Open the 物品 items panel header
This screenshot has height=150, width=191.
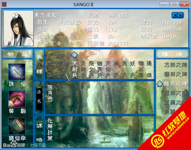coord(17,54)
